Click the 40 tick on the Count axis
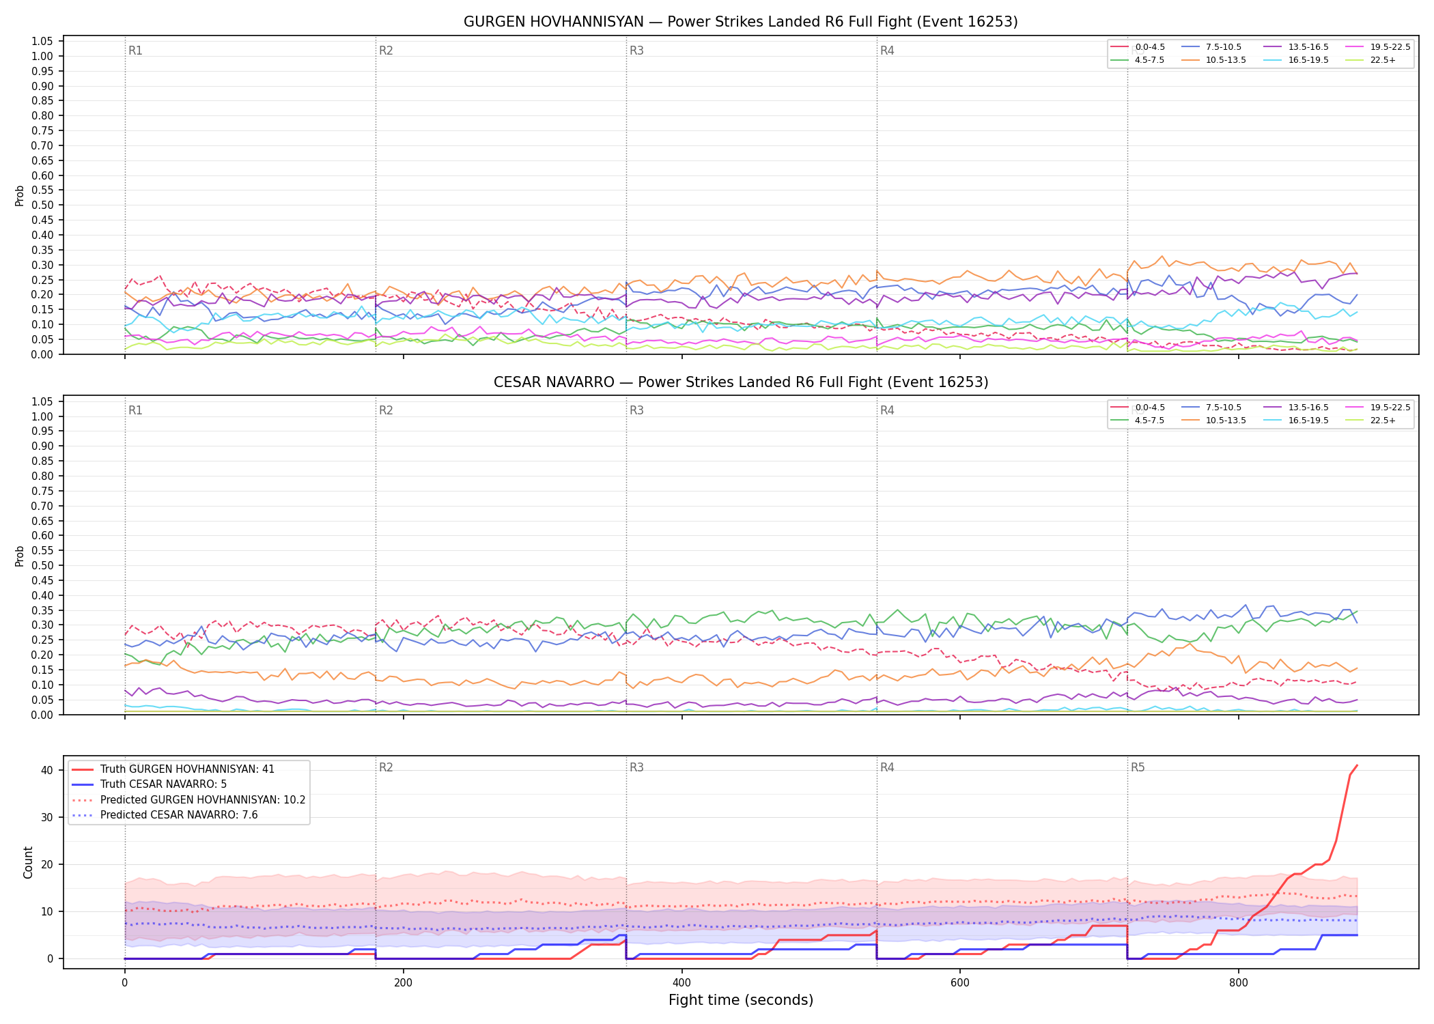Screen dimensions: 1434x1024 tap(46, 770)
